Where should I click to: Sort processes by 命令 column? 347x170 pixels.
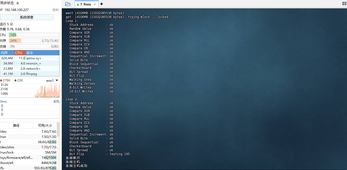[42, 53]
